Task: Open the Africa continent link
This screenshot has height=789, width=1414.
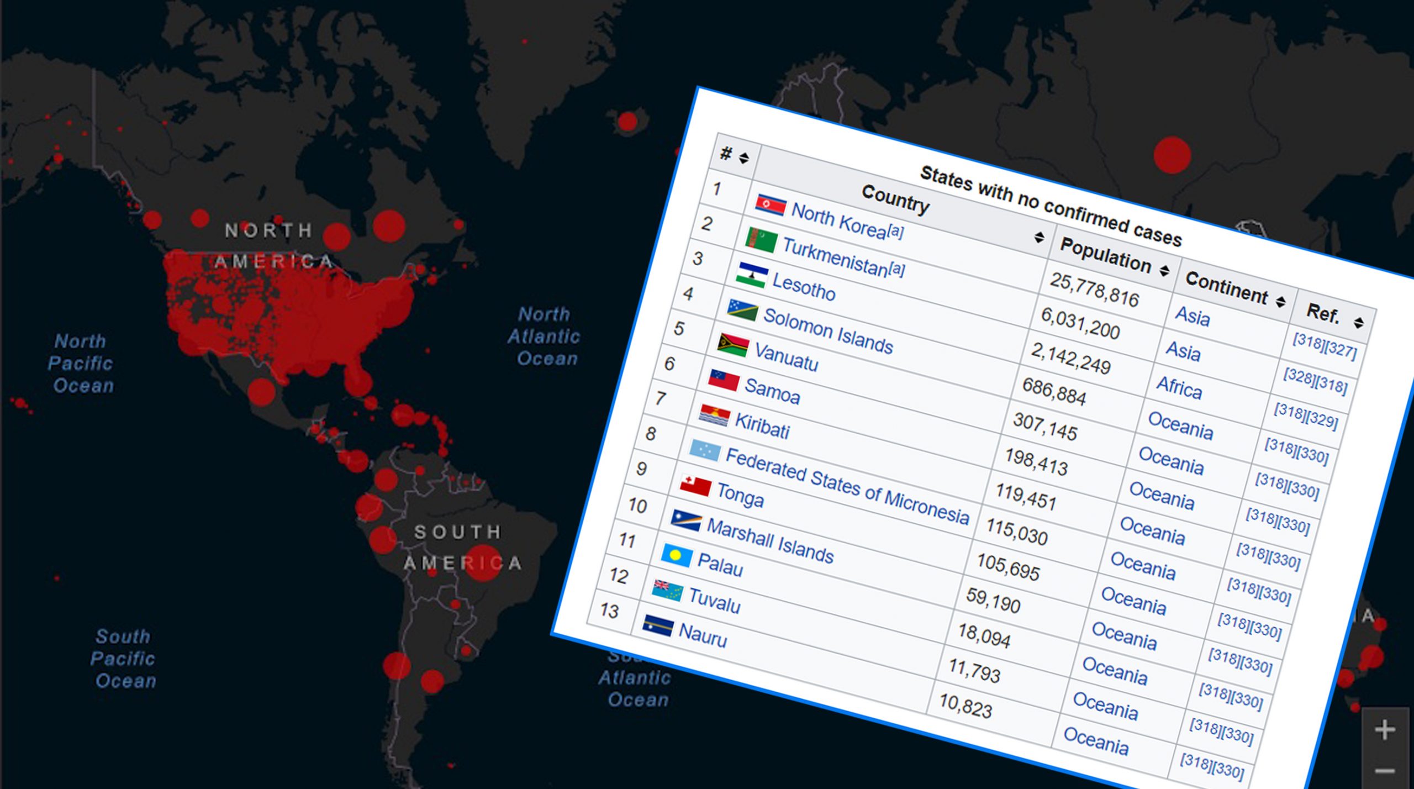Action: 1179,387
